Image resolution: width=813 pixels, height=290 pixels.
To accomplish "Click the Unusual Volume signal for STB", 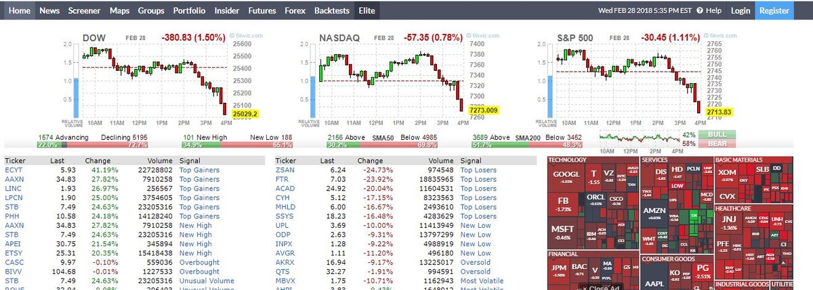I will coord(207,281).
